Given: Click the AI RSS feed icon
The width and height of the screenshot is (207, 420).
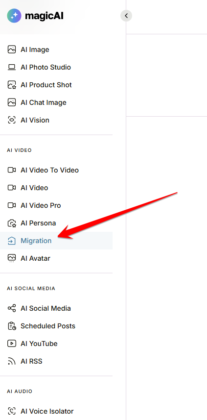Looking at the screenshot, I should click(x=12, y=361).
